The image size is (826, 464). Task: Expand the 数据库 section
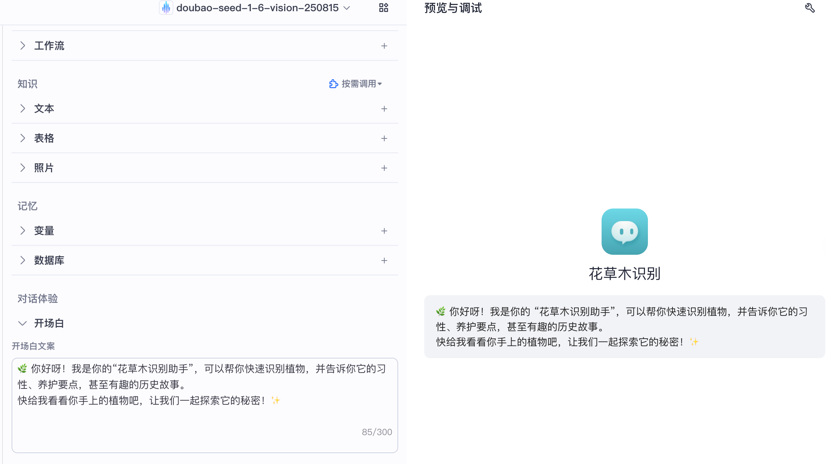[x=22, y=261]
